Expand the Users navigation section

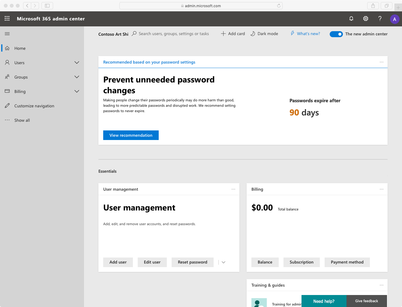click(x=77, y=62)
